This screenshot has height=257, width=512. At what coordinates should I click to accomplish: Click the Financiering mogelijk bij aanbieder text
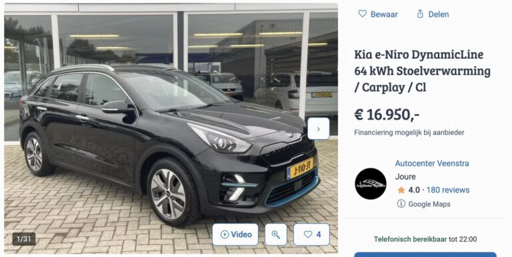click(x=409, y=132)
